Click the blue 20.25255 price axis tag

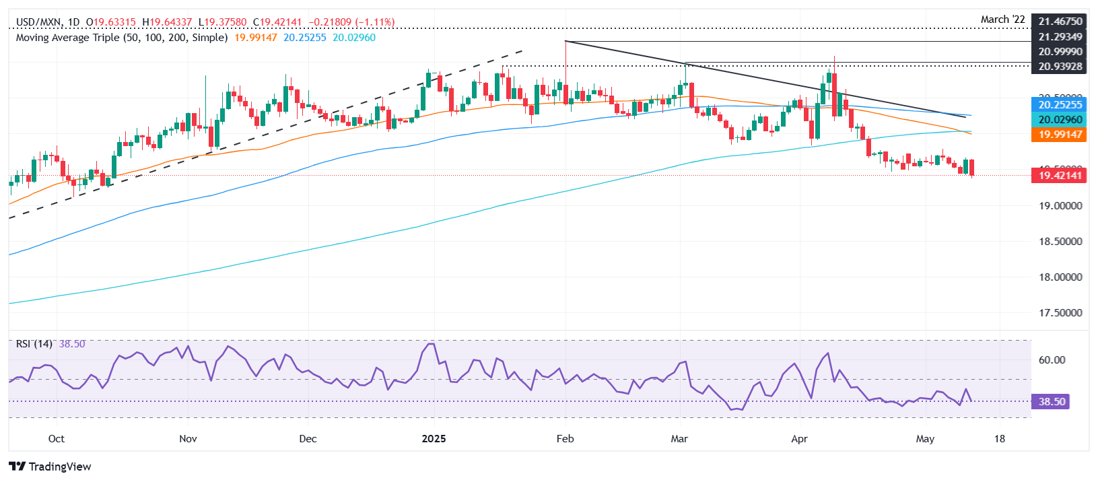(x=1060, y=104)
